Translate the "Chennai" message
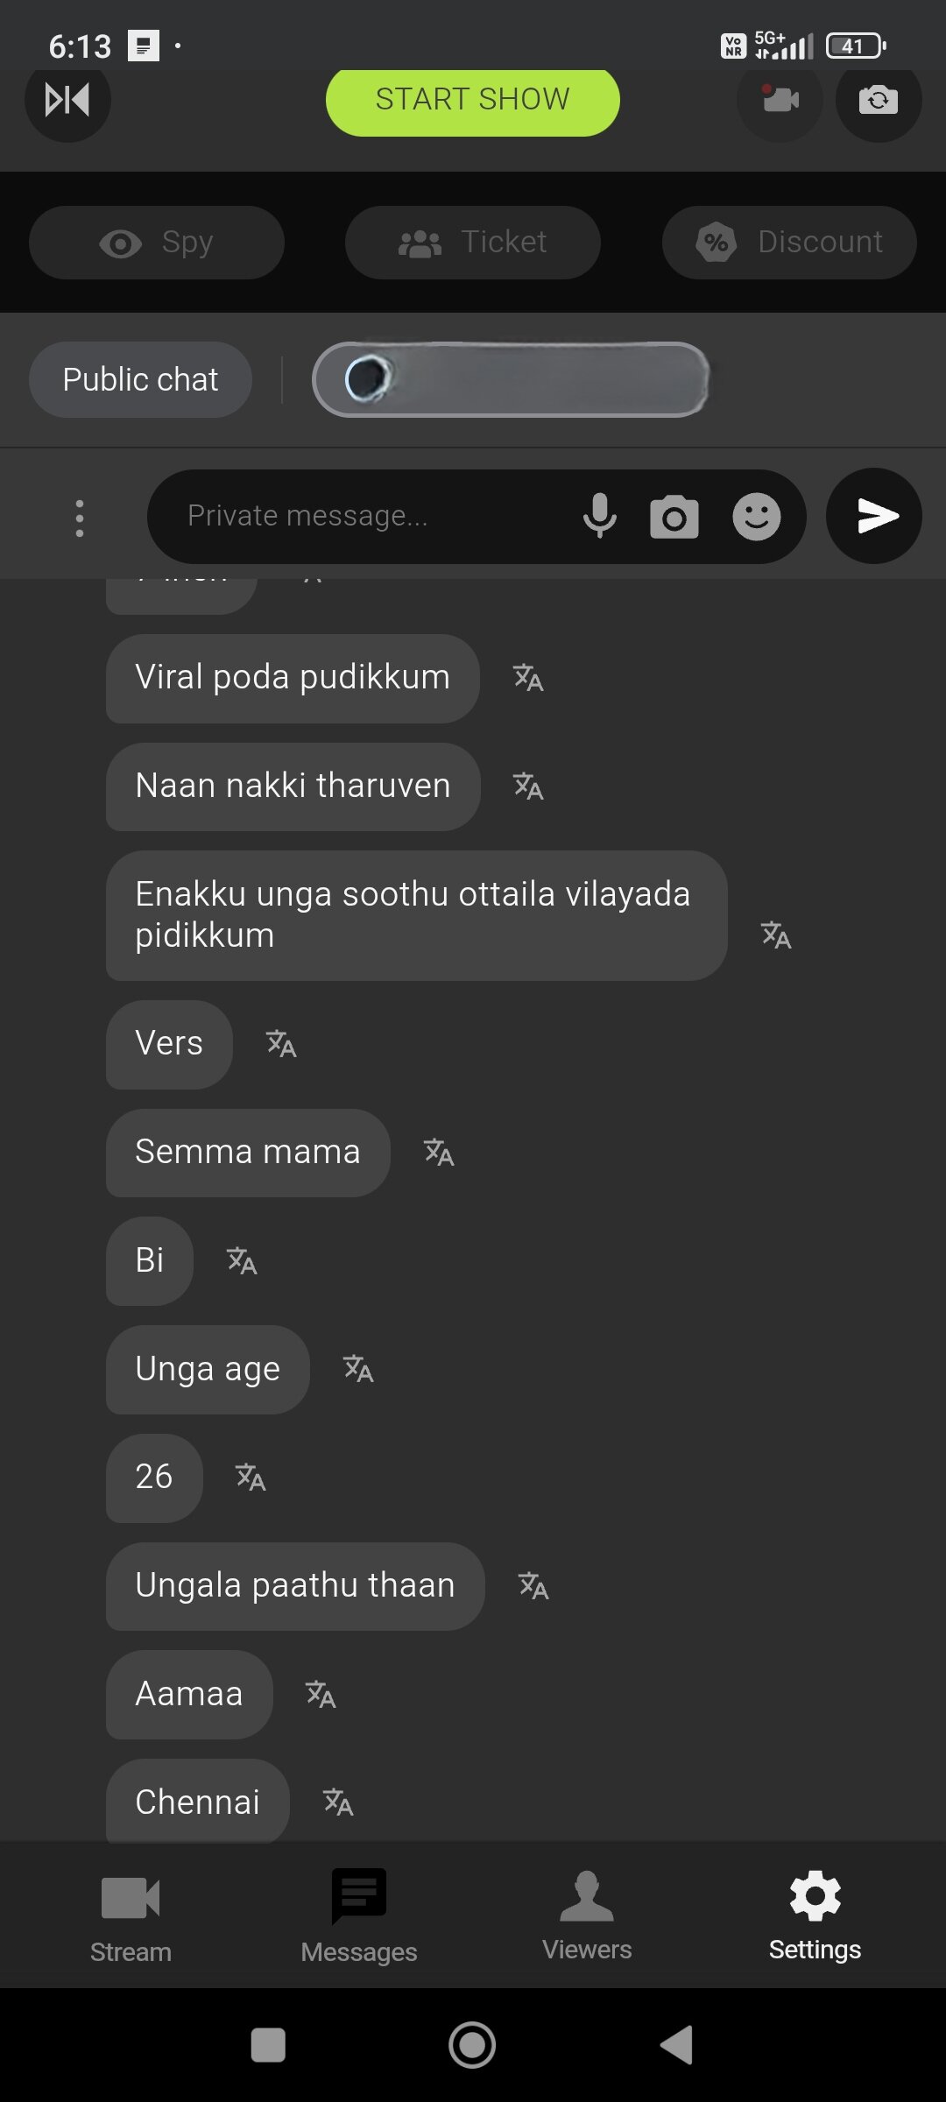This screenshot has width=946, height=2102. [x=338, y=1802]
